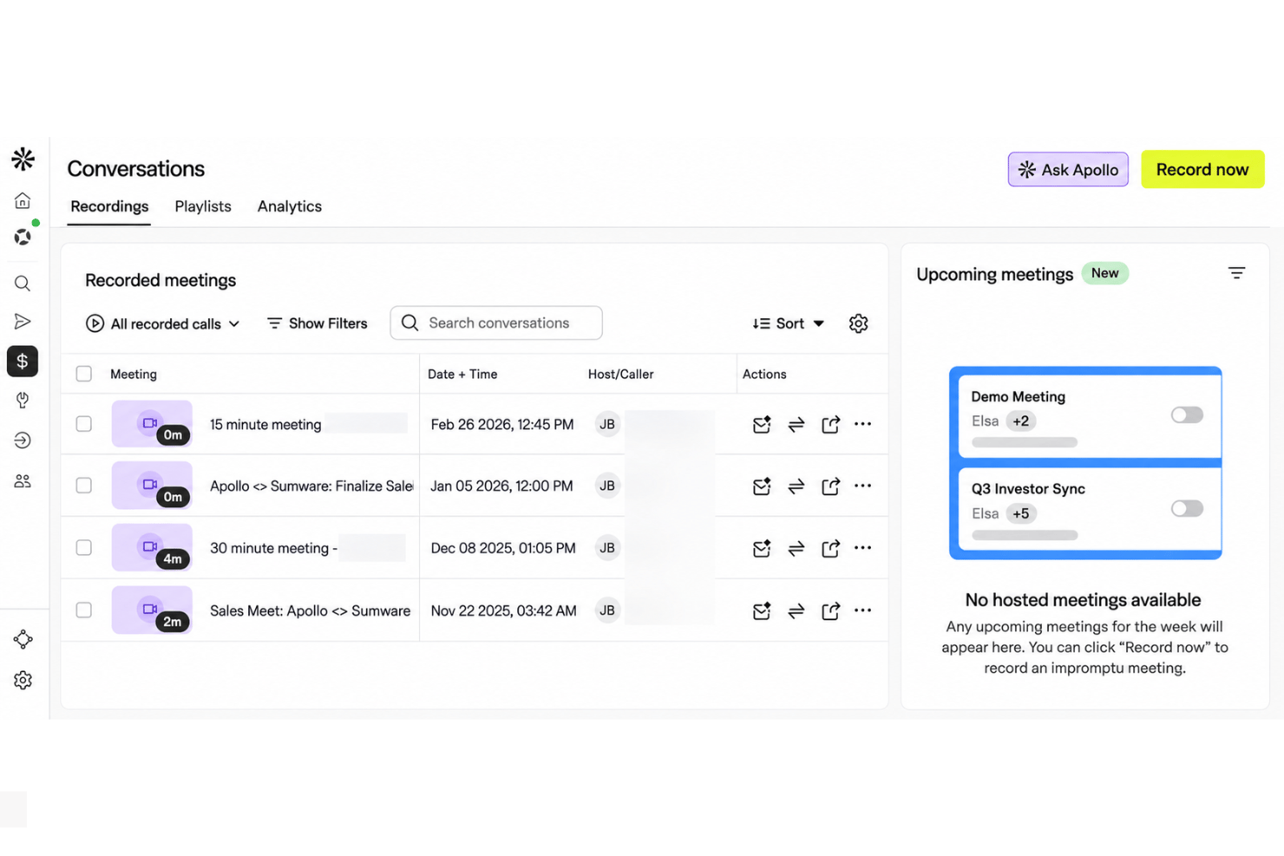Check the 30 minute meeting row checkbox
The height and width of the screenshot is (856, 1284).
point(83,547)
